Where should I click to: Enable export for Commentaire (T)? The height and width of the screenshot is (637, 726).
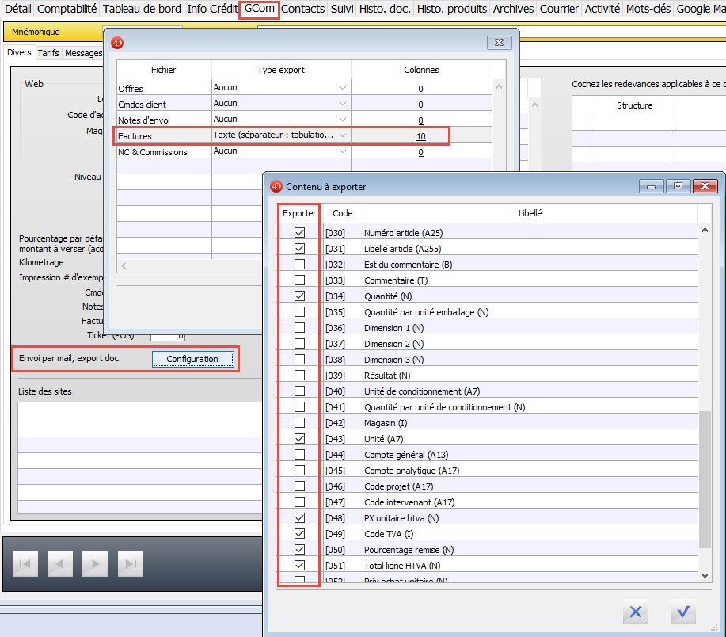pyautogui.click(x=299, y=280)
